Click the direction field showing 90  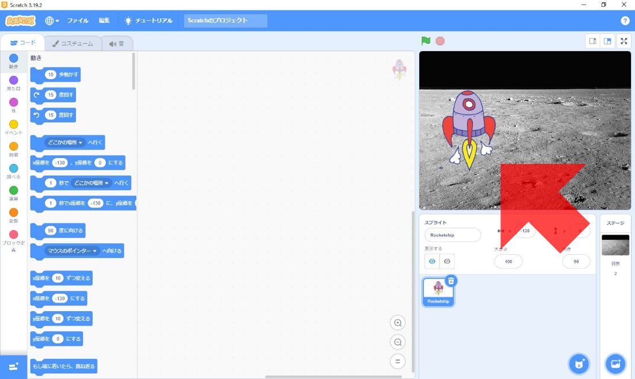tap(576, 262)
